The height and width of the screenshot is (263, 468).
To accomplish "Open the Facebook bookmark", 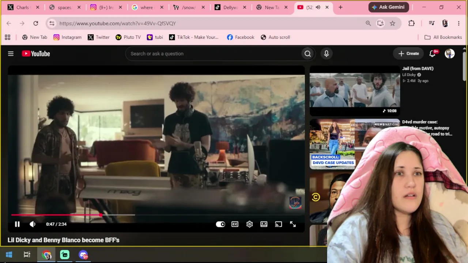I will (241, 37).
